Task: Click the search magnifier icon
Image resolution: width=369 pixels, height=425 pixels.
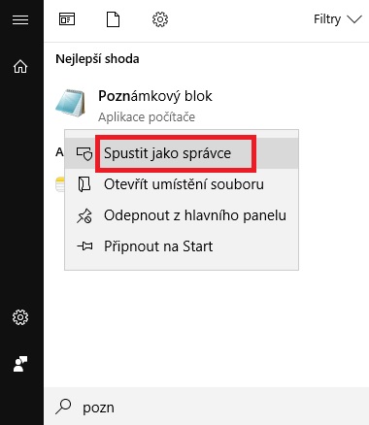Action: pyautogui.click(x=63, y=407)
